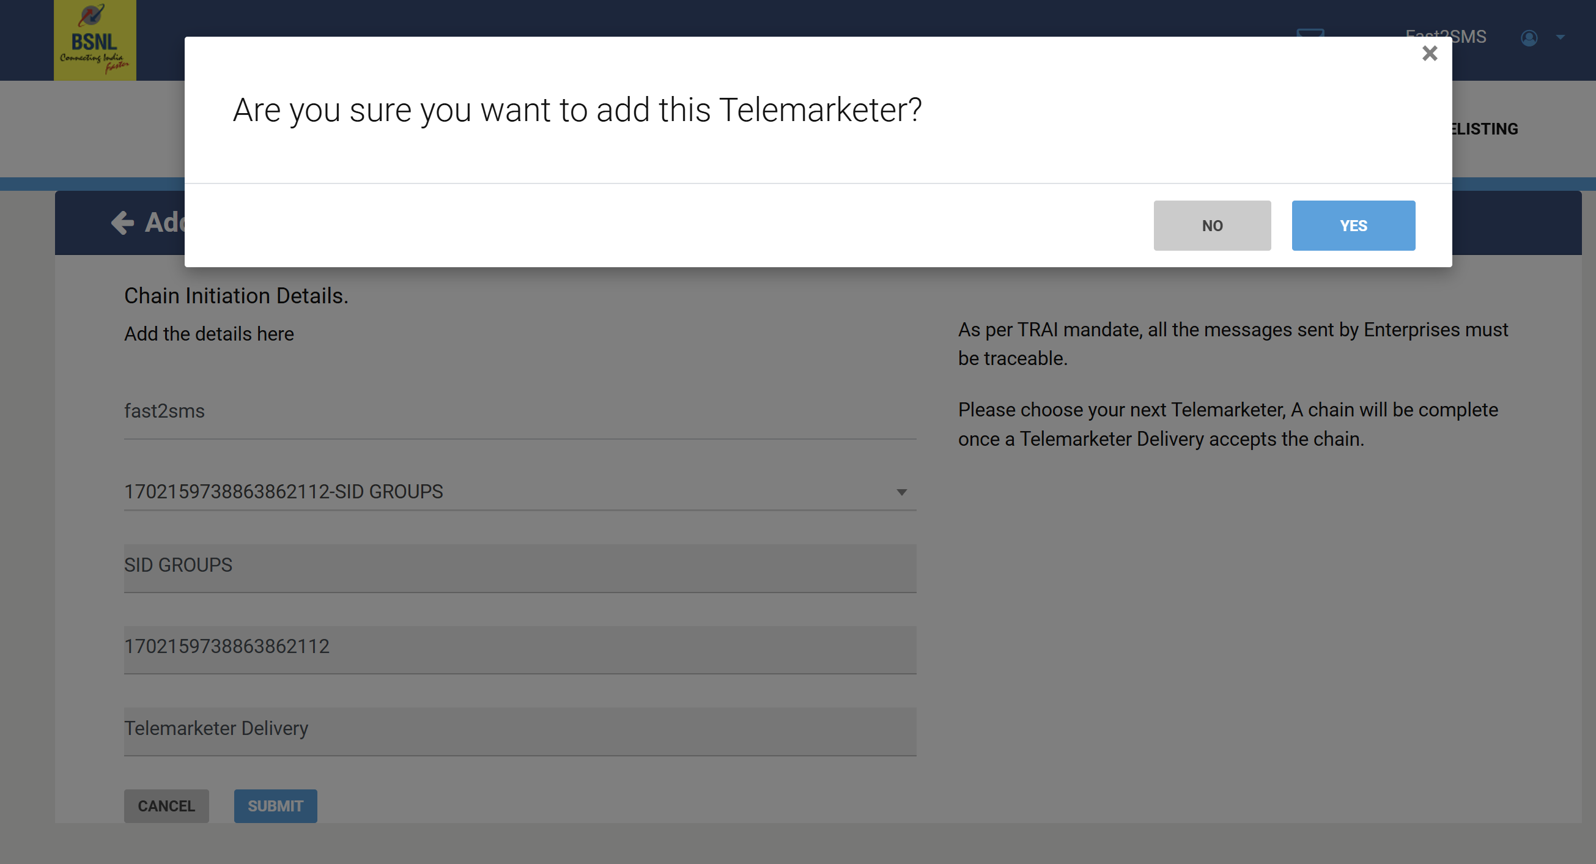Click the BSNL logo
This screenshot has width=1596, height=864.
(95, 40)
